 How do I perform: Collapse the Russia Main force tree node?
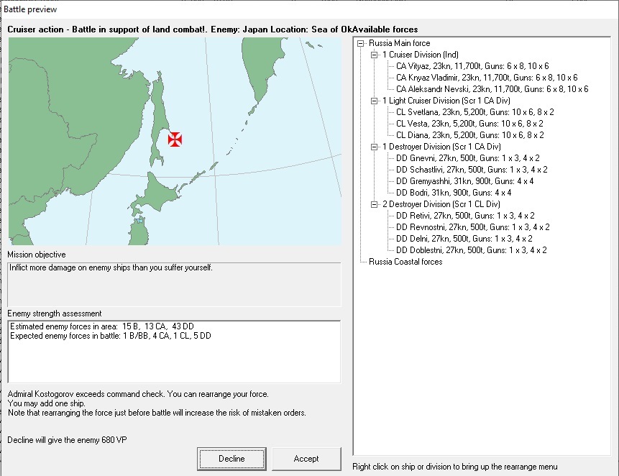361,43
